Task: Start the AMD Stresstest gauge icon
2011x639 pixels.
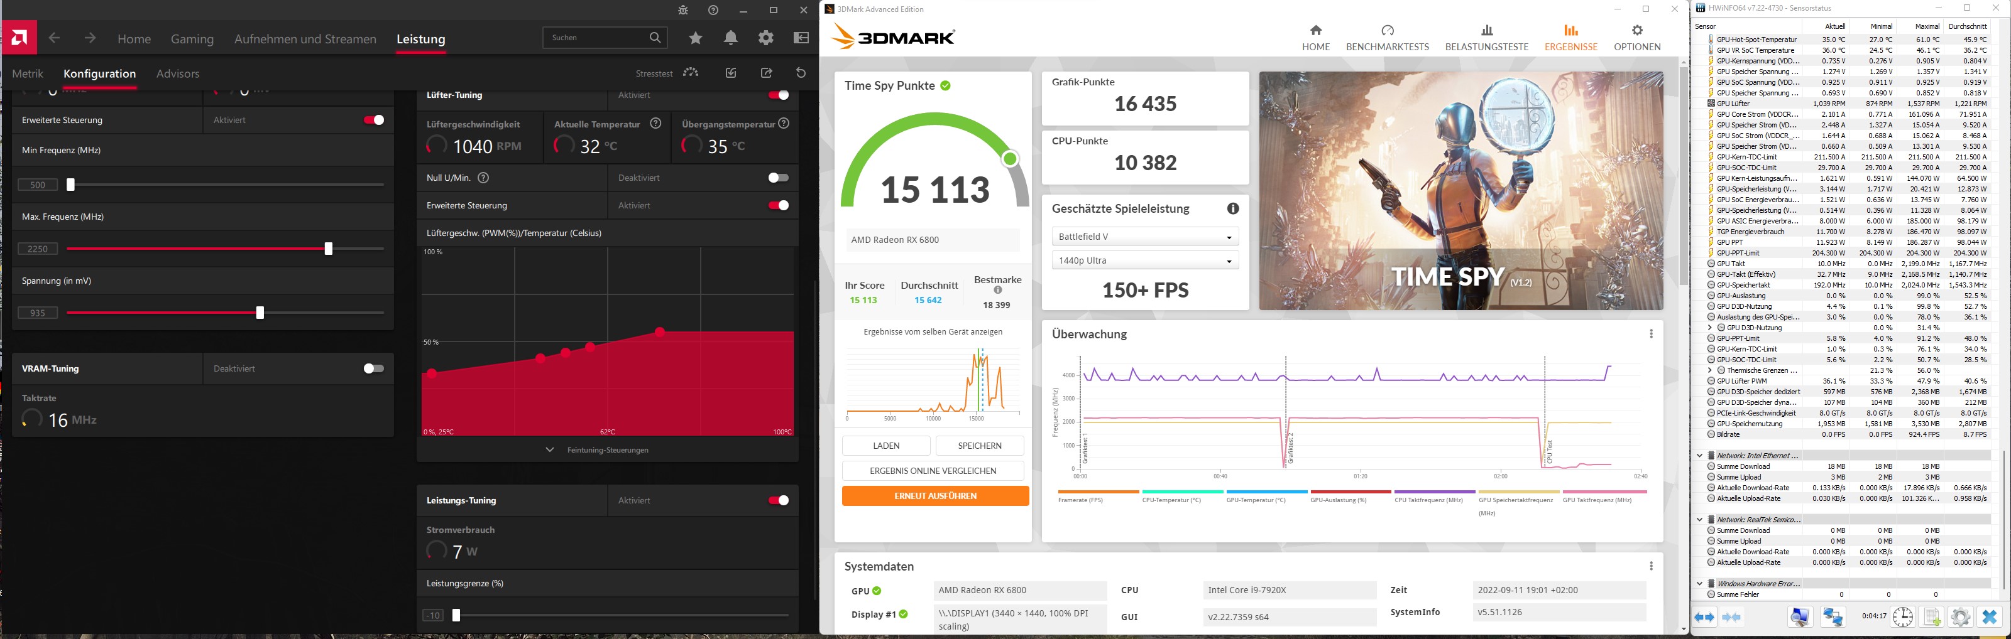Action: coord(691,73)
